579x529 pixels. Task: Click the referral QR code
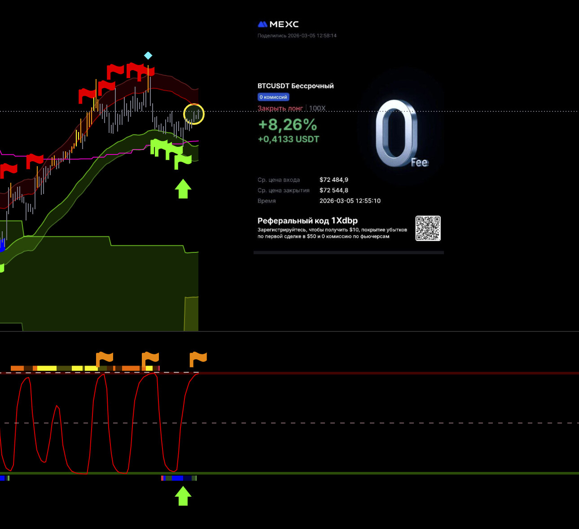pyautogui.click(x=428, y=228)
